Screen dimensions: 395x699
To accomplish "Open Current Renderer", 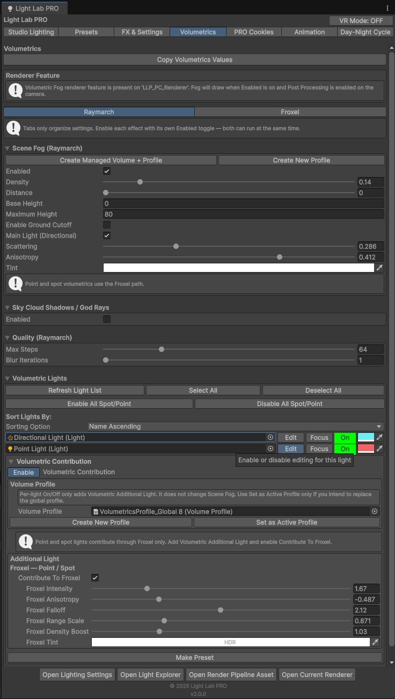I will (317, 675).
